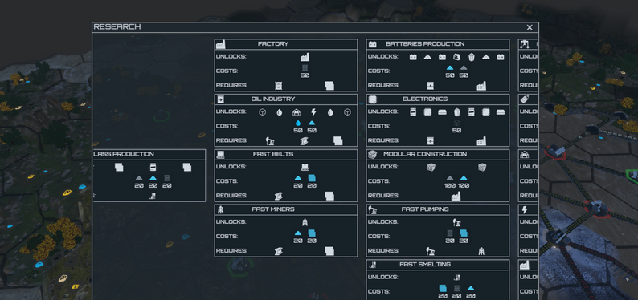Click the gray ore cost in Modular Construction
638x300 pixels.
pos(450,178)
